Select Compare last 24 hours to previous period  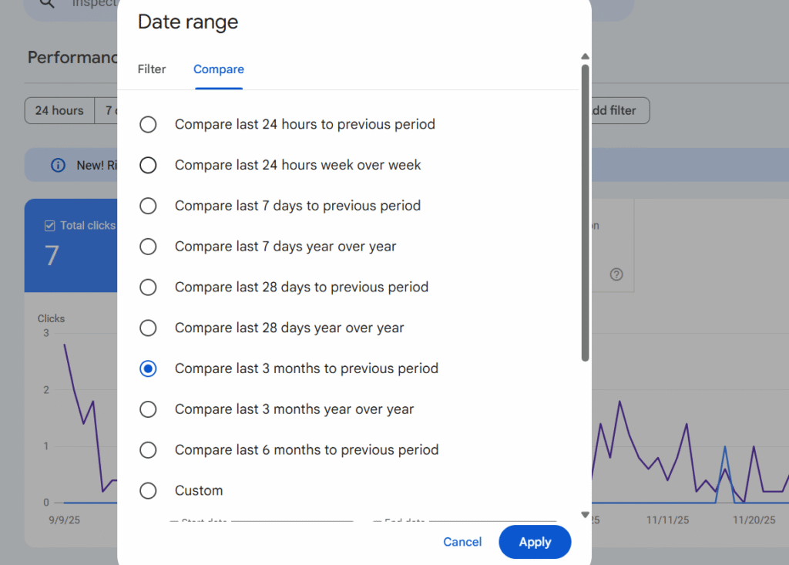(148, 124)
